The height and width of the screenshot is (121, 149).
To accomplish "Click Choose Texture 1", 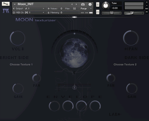I will 21,64.
